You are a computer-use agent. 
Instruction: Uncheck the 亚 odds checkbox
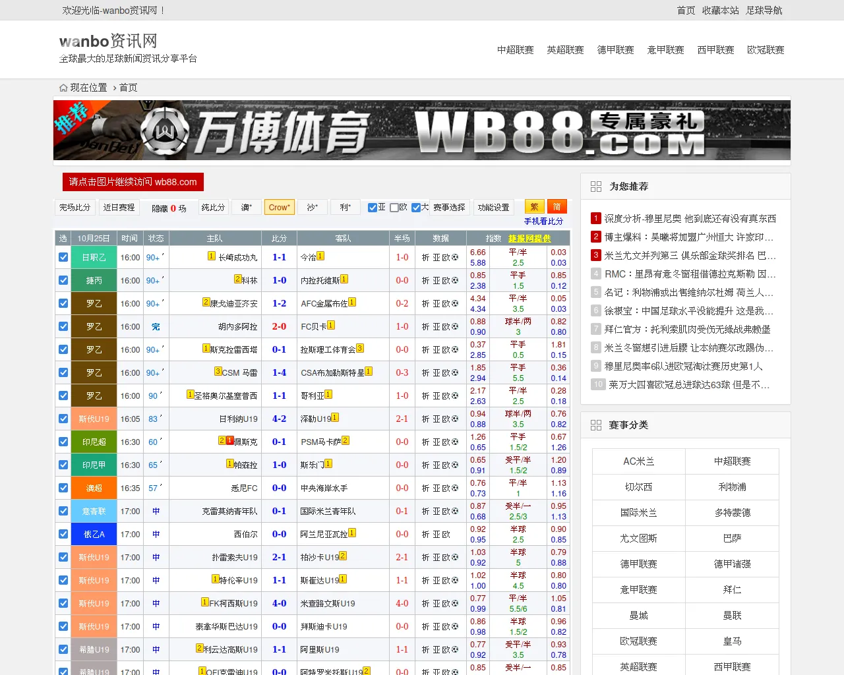[373, 208]
